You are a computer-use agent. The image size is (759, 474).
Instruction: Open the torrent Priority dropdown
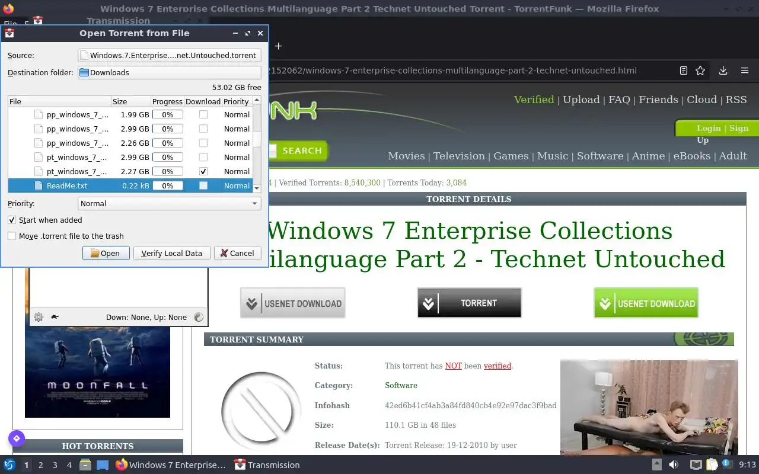pos(170,203)
